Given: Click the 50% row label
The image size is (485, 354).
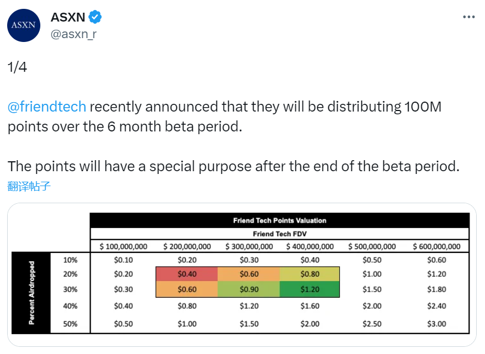Looking at the screenshot, I should point(70,324).
